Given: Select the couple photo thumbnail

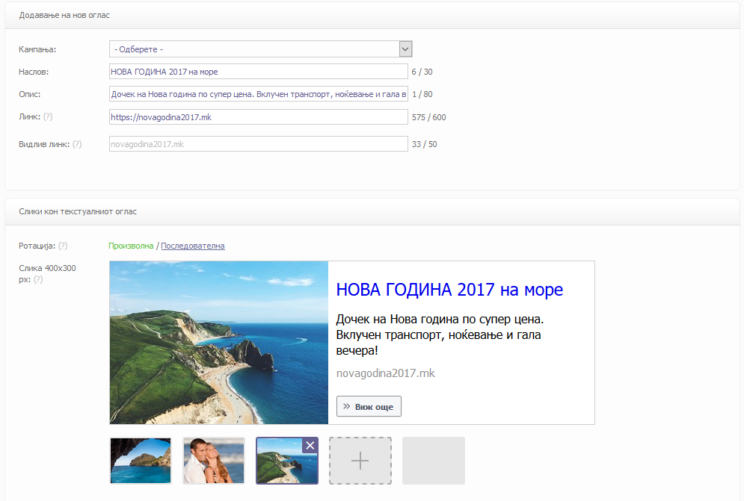Looking at the screenshot, I should pyautogui.click(x=214, y=461).
